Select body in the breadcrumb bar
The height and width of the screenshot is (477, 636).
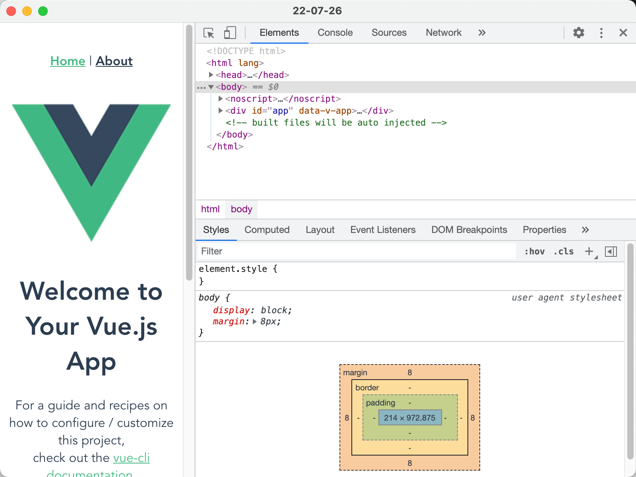point(241,209)
